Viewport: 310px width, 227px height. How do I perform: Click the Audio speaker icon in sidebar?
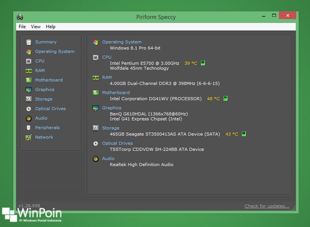click(29, 118)
